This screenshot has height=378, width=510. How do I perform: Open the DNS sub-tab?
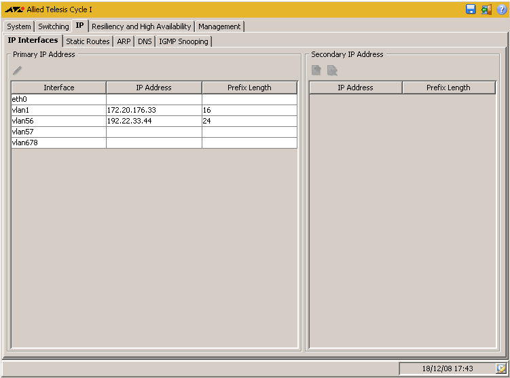point(145,41)
